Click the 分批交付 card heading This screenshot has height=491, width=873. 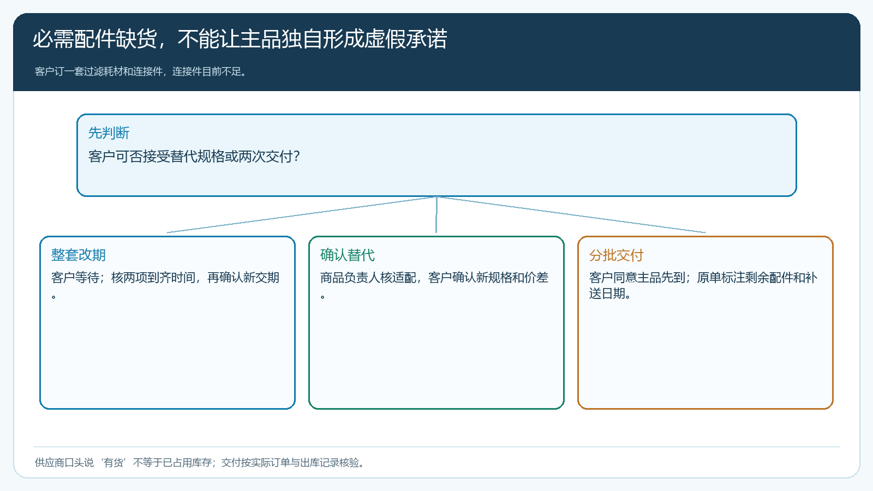pyautogui.click(x=617, y=255)
